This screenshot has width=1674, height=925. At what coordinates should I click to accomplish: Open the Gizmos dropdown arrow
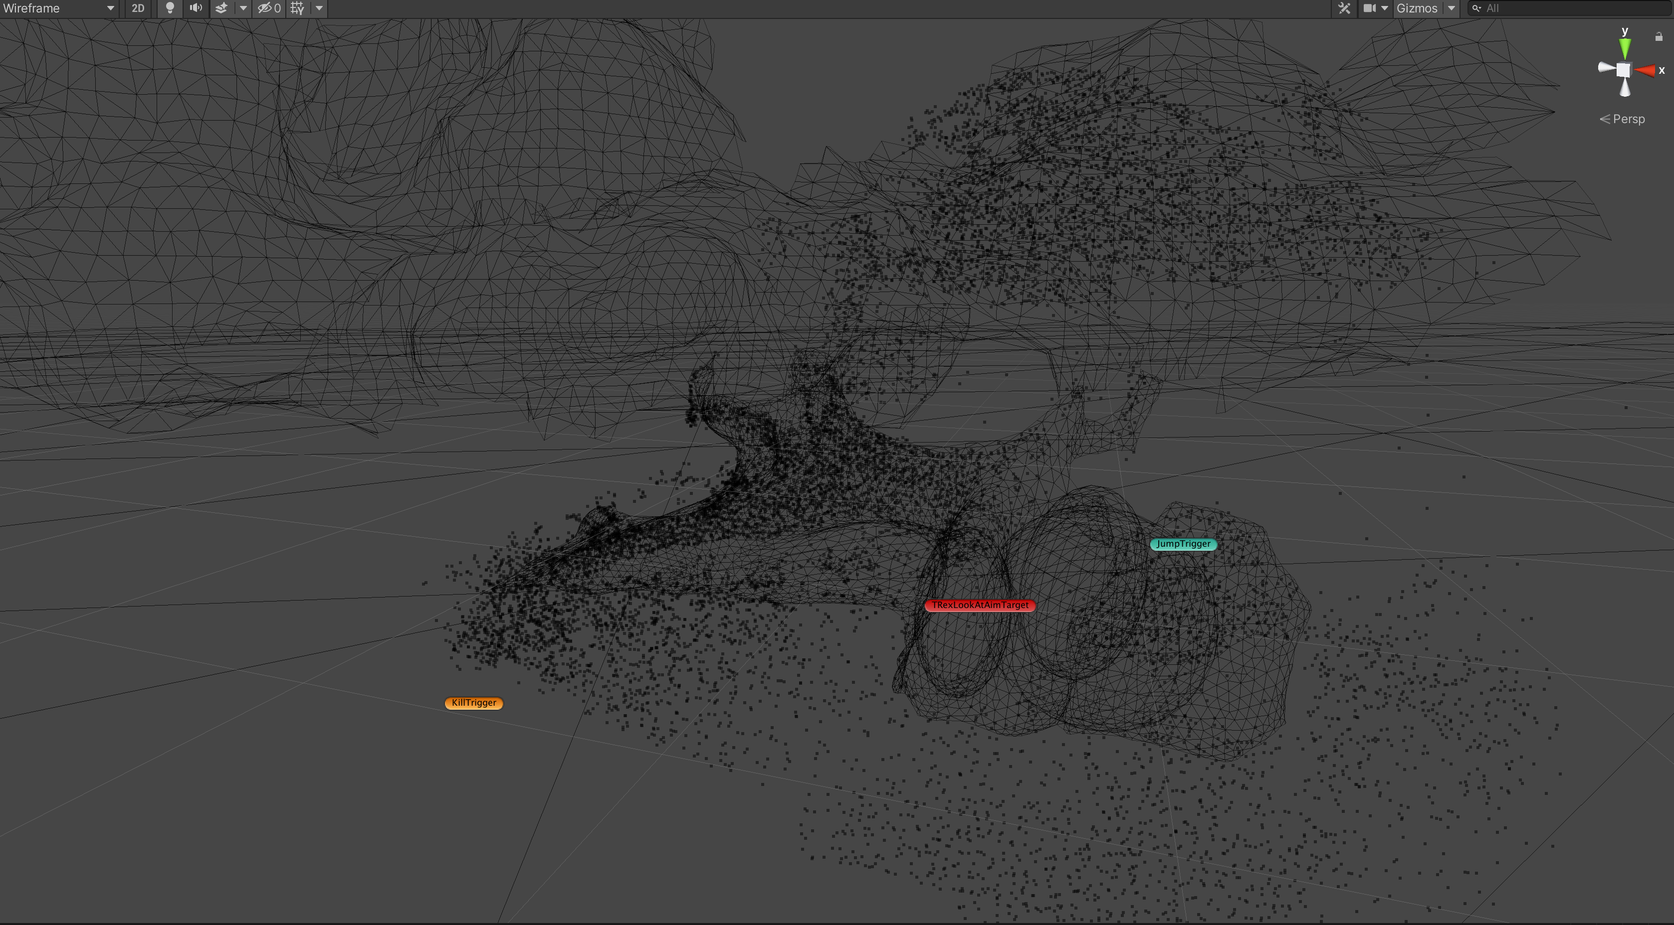[1451, 8]
